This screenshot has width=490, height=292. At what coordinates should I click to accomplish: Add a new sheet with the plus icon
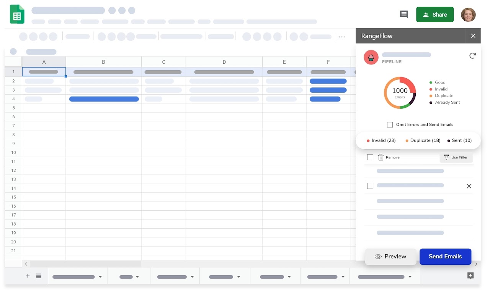[x=27, y=276]
